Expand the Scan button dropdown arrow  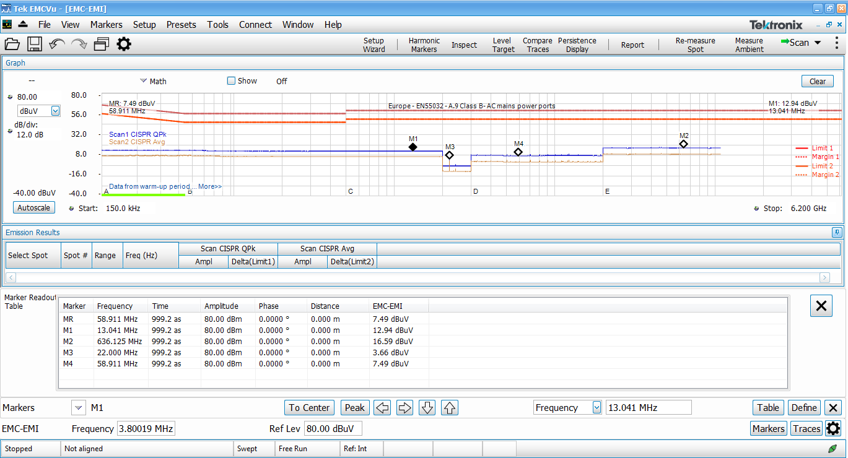pyautogui.click(x=817, y=43)
